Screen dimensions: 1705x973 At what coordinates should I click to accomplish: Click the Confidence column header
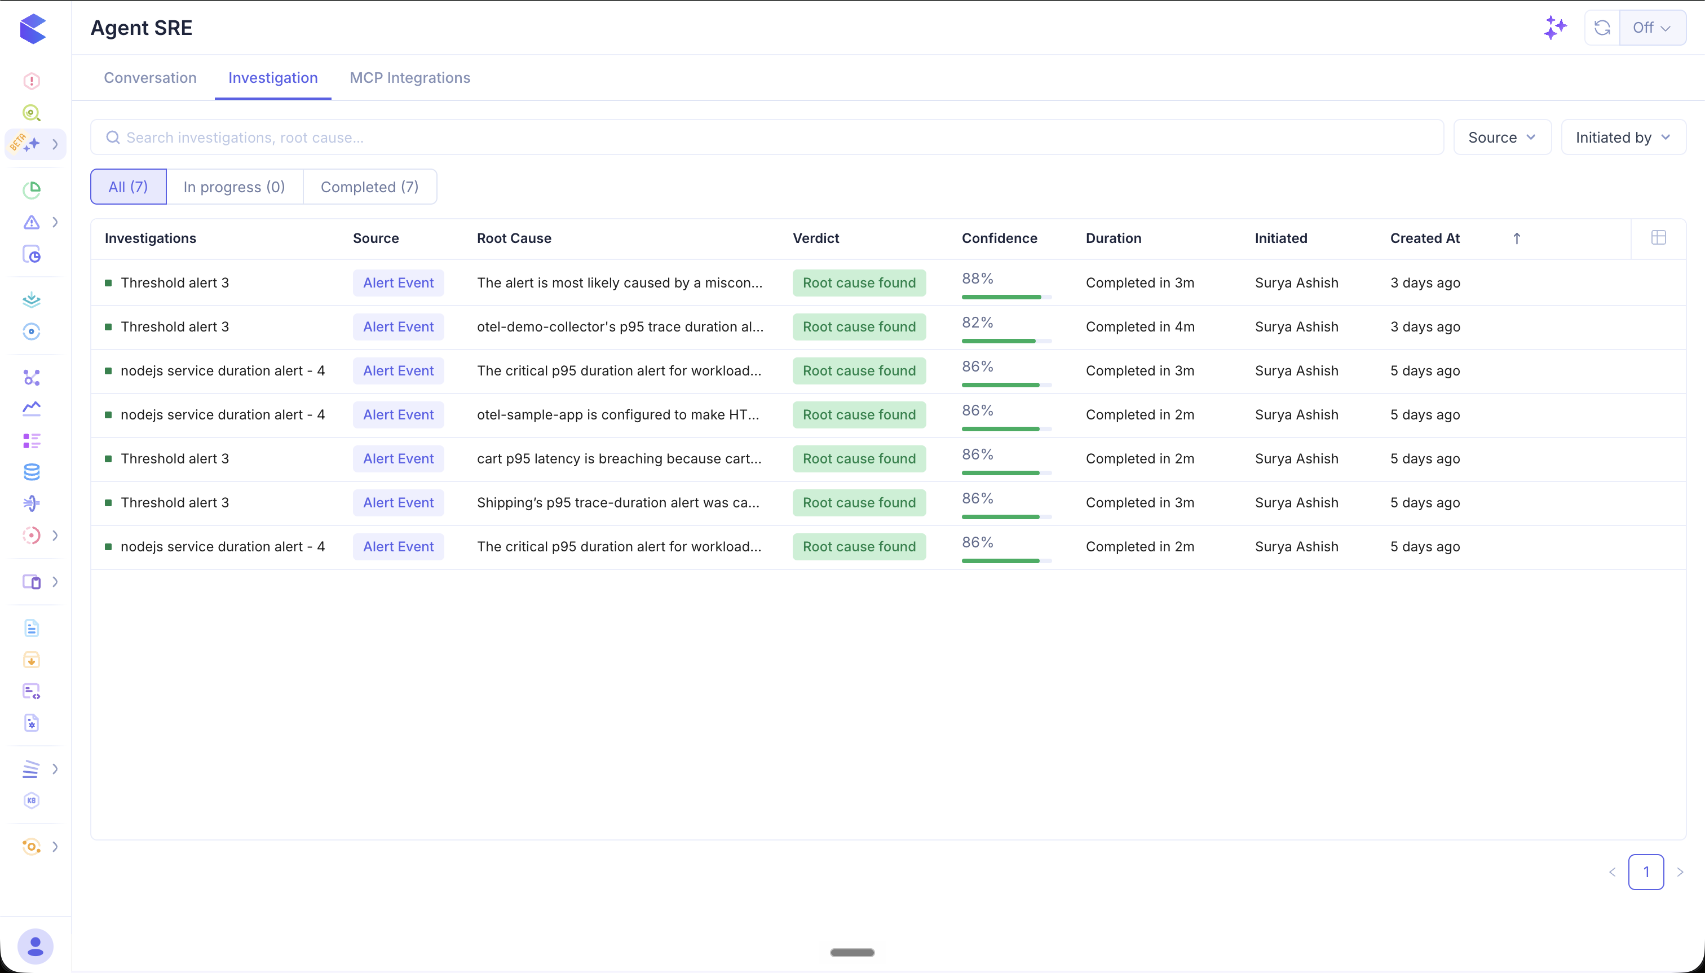pos(999,238)
